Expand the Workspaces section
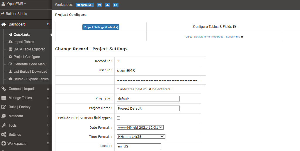The height and width of the screenshot is (151, 300). click(48, 143)
